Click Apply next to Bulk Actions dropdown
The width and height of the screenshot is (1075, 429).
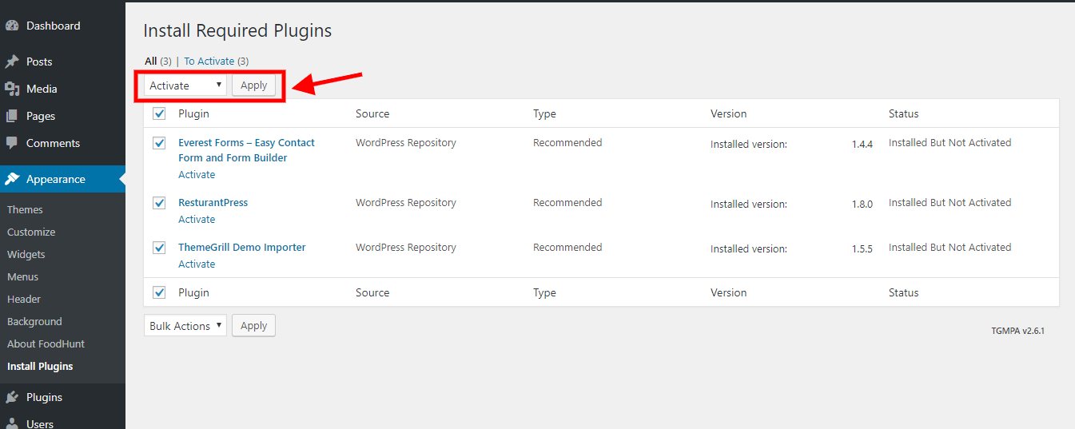(x=254, y=326)
